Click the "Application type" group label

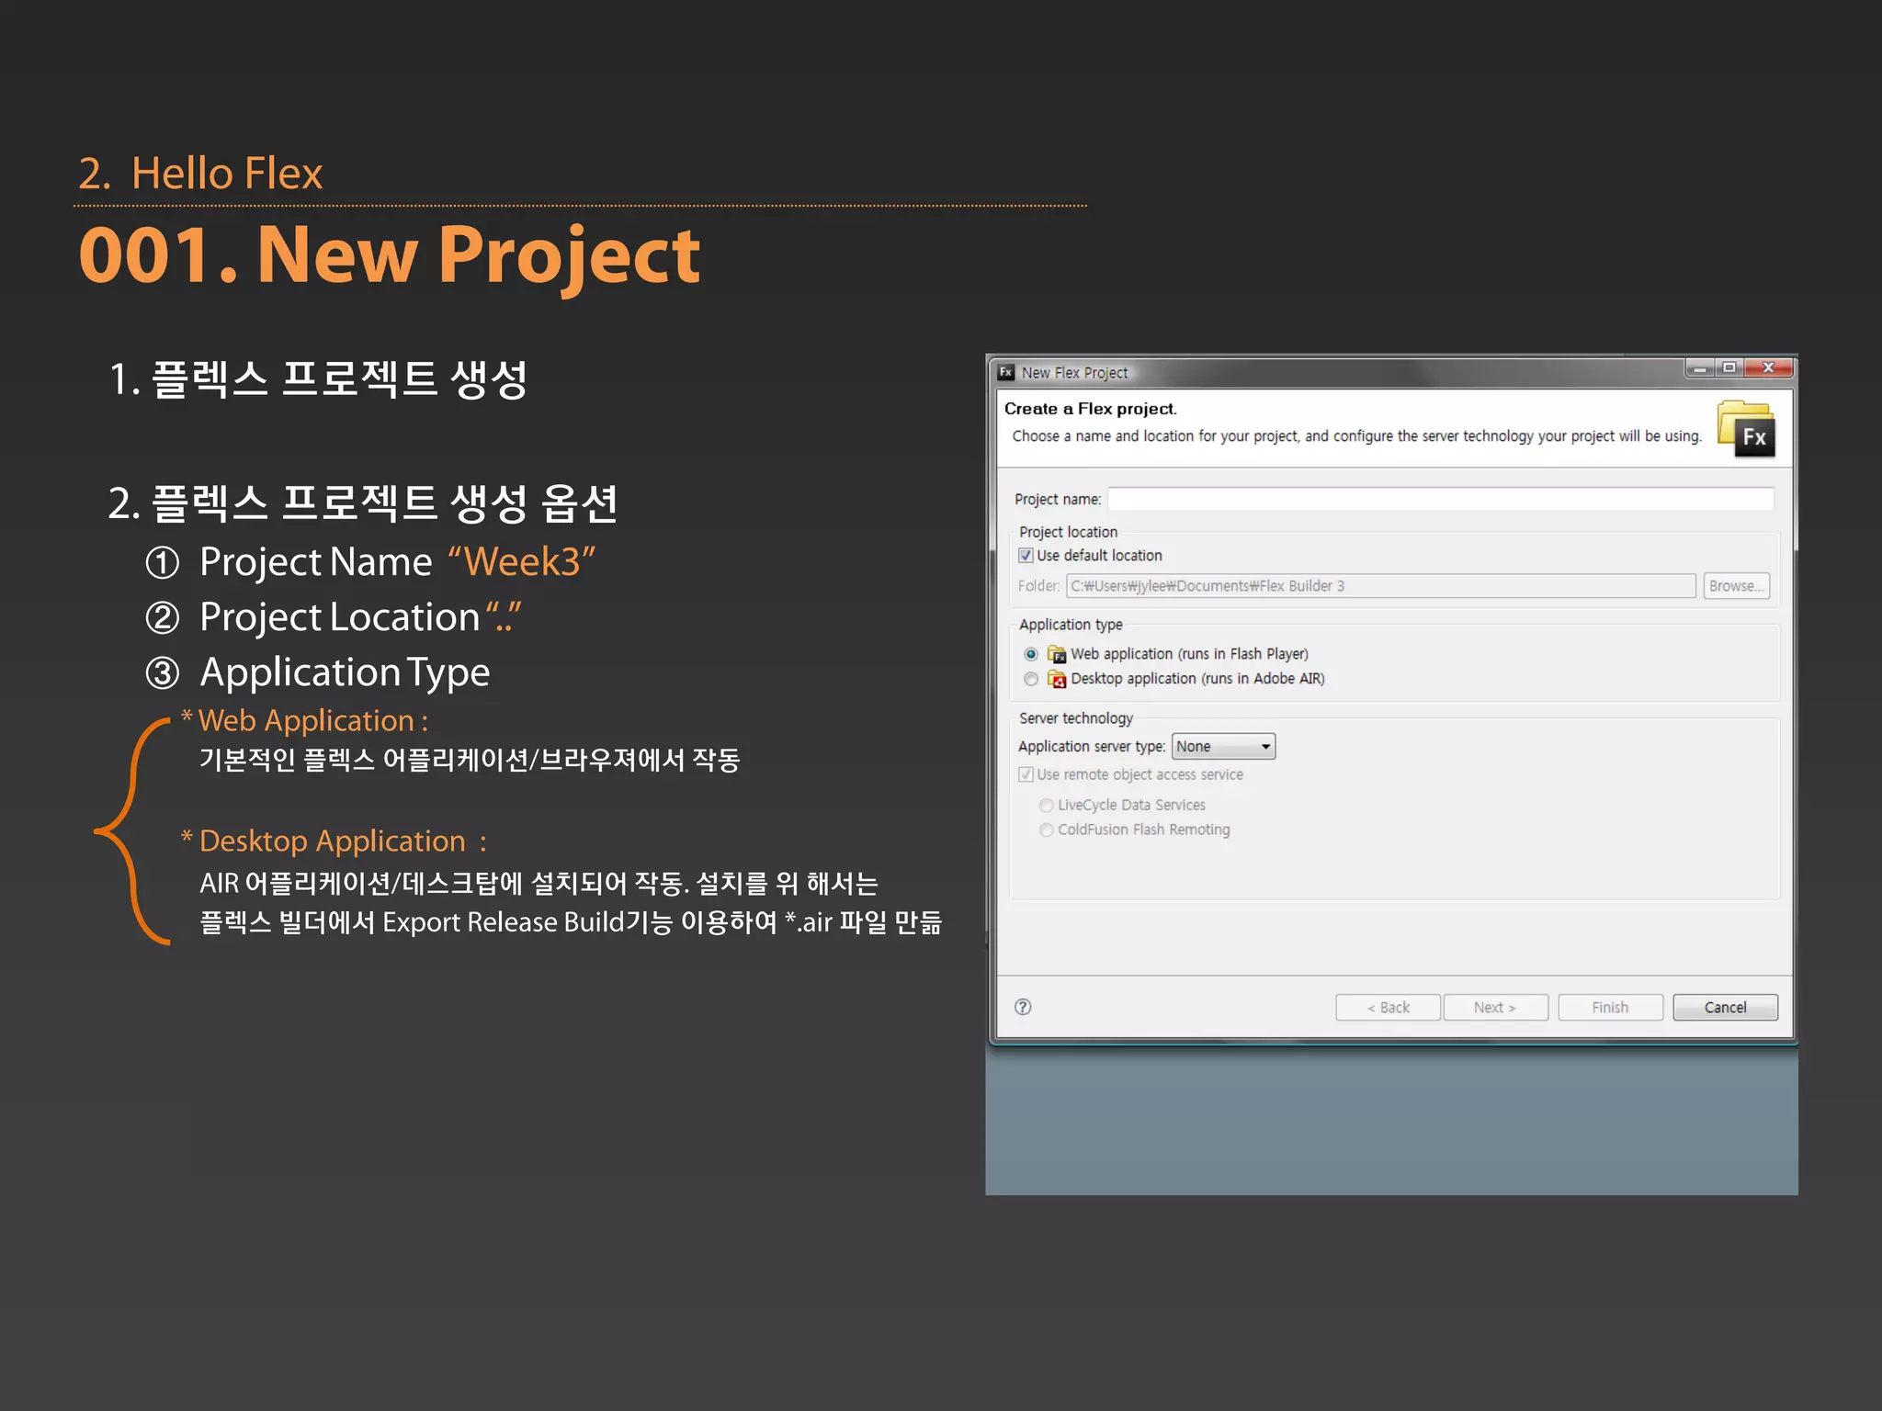coord(1071,625)
